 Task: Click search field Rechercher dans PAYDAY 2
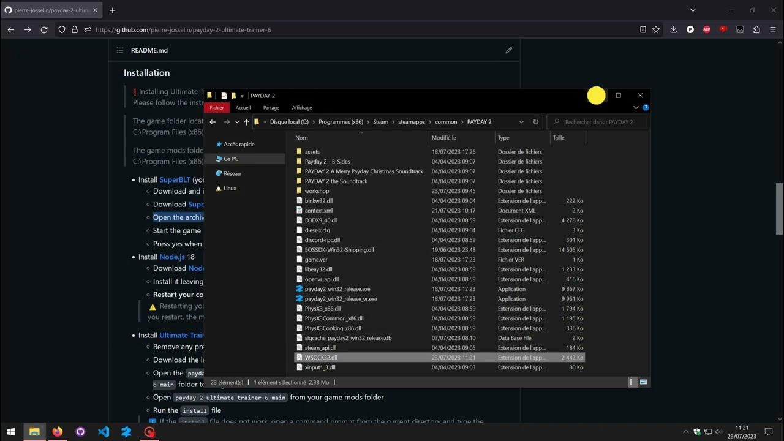click(x=597, y=122)
